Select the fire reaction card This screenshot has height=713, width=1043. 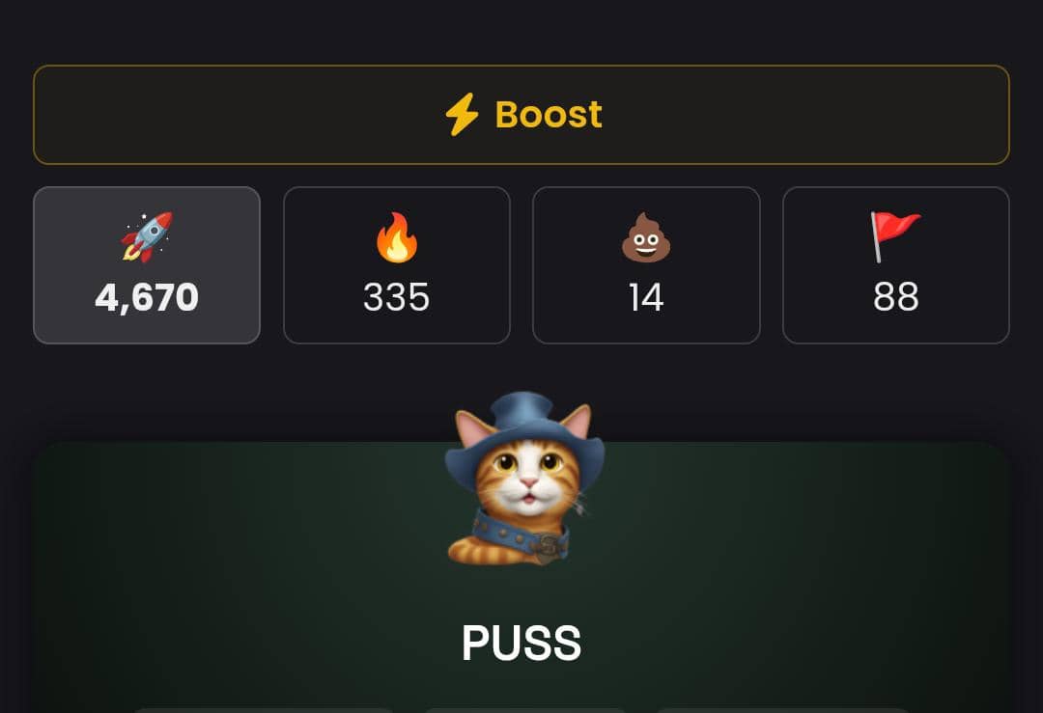click(397, 265)
